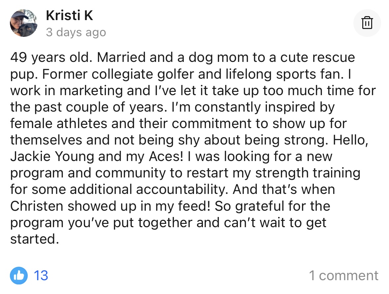Click the final word "started." in the post
Screen dimensions: 389x294
(34, 239)
